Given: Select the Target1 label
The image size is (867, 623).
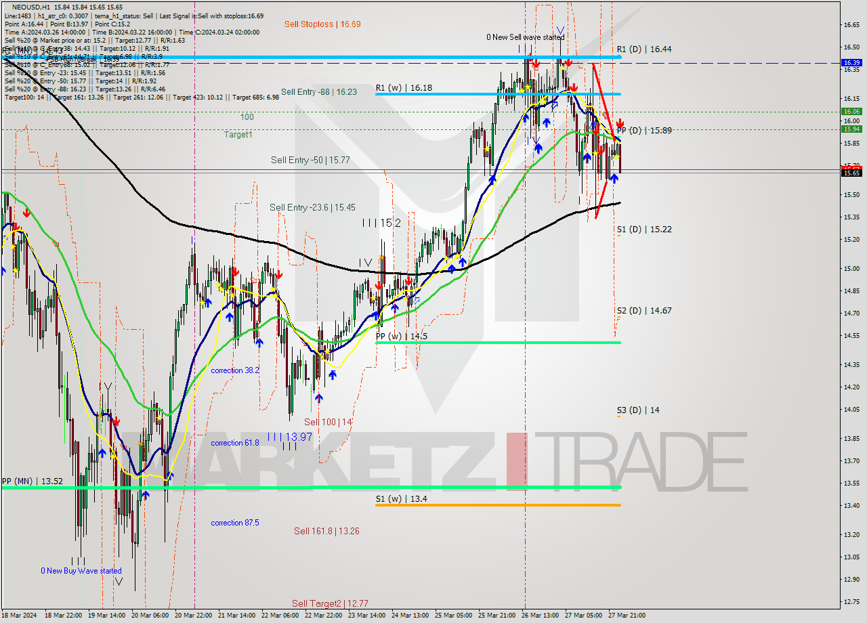Looking at the screenshot, I should click(238, 135).
